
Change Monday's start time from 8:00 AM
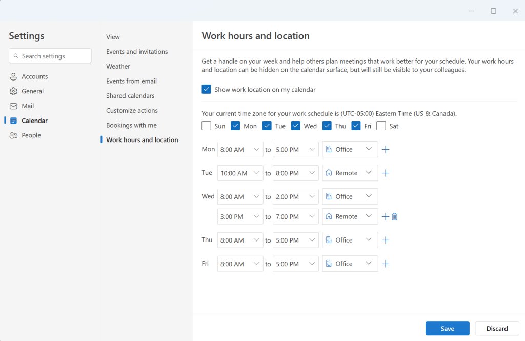[x=240, y=149]
